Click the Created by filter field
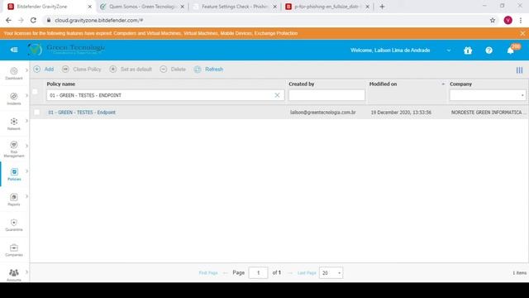Image resolution: width=529 pixels, height=298 pixels. click(x=326, y=95)
